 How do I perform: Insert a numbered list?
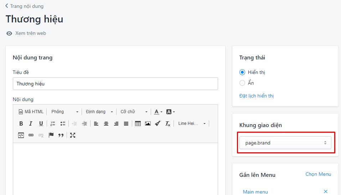click(53, 123)
